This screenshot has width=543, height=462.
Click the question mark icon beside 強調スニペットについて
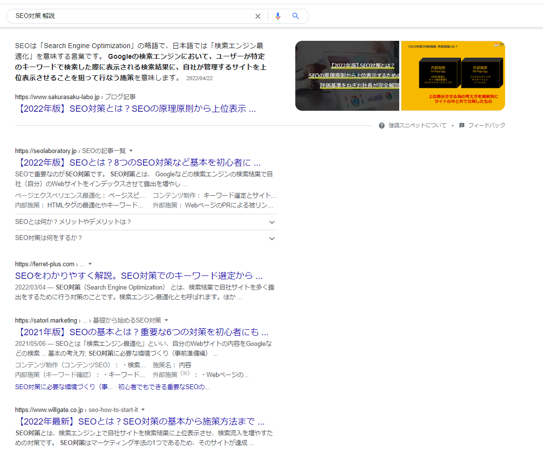coord(382,125)
